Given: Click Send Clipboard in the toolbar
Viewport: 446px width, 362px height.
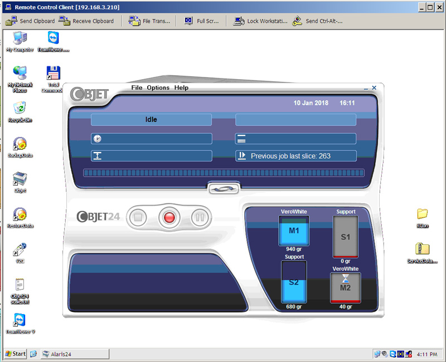Looking at the screenshot, I should point(31,21).
